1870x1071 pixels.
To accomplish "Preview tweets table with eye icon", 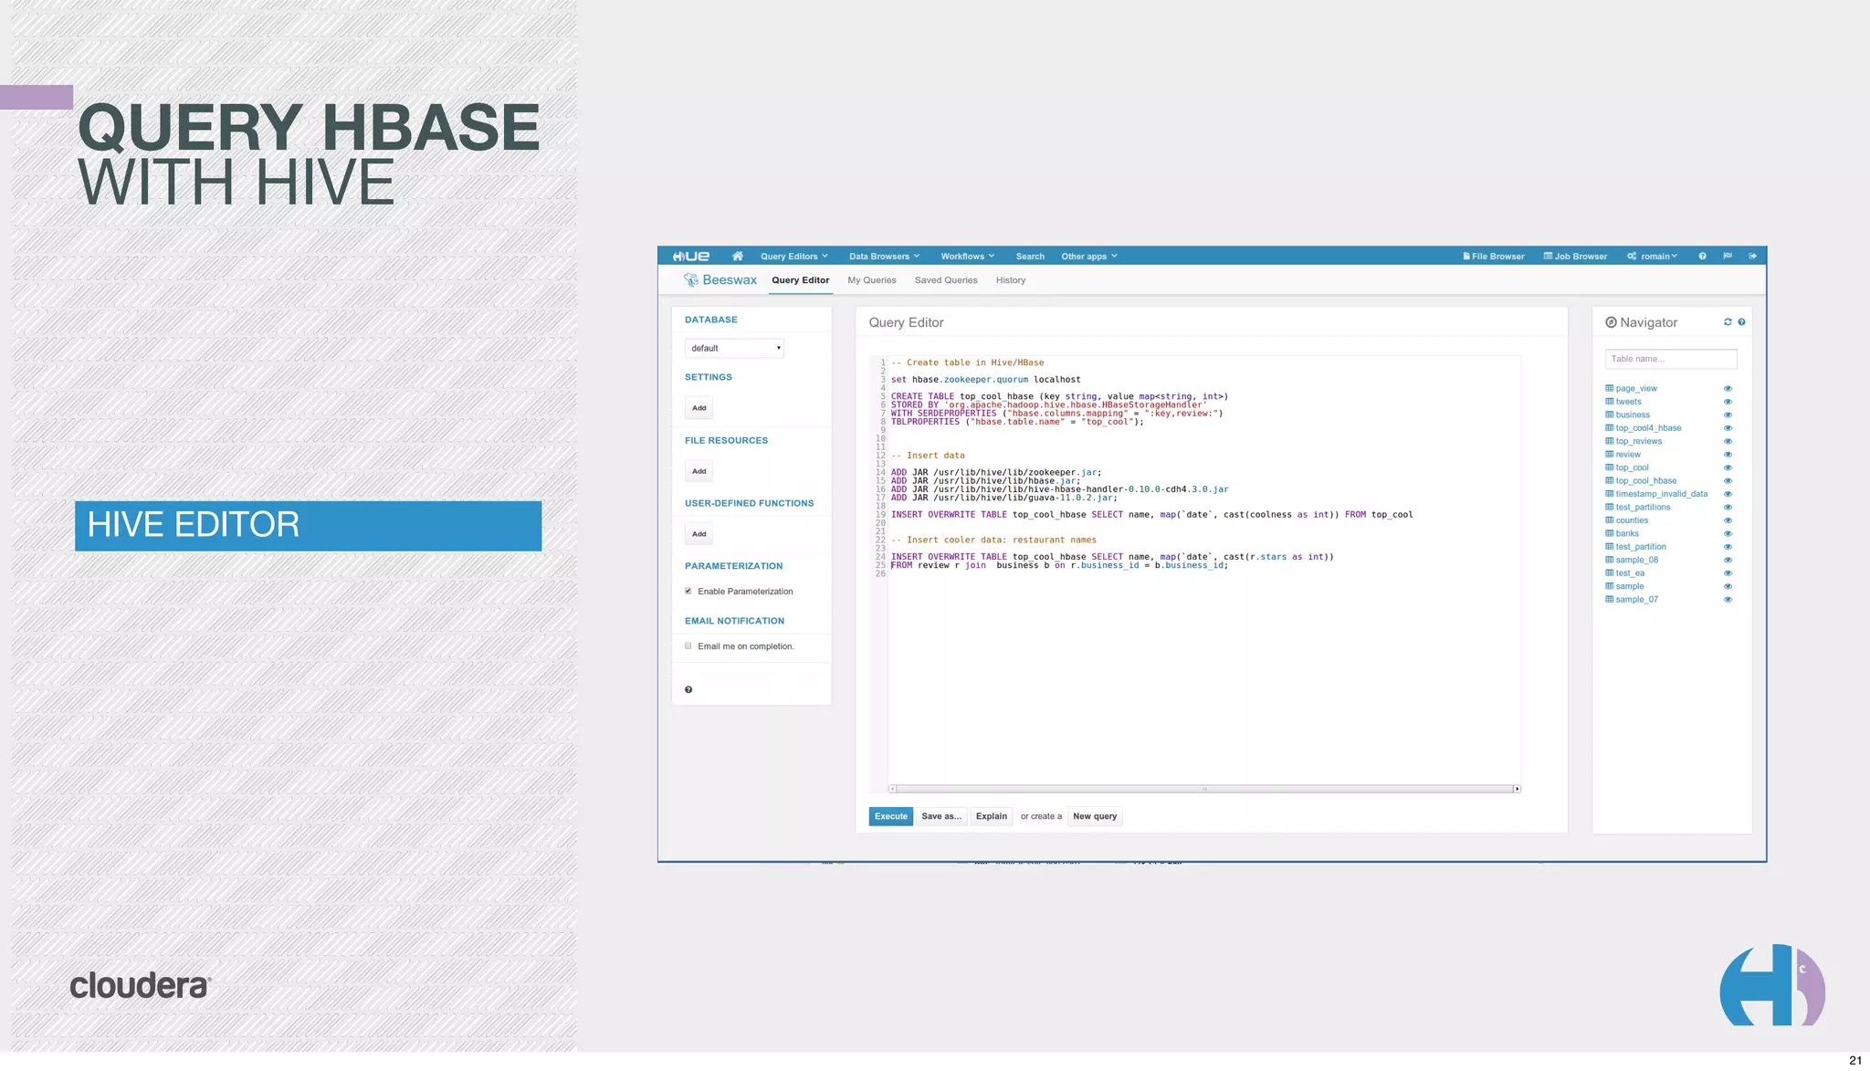I will (1728, 402).
